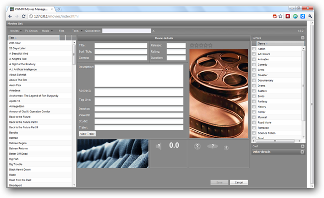The height and width of the screenshot is (198, 324).
Task: Check the Horror genre checkbox
Action: point(254,112)
